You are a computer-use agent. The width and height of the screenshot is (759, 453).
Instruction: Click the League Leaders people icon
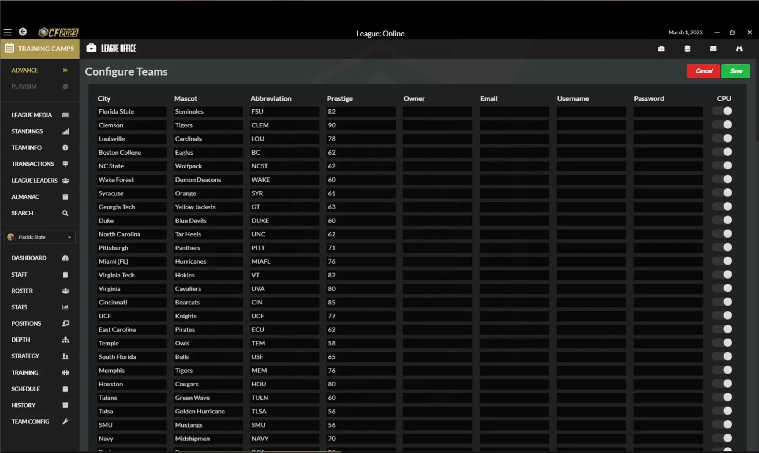click(65, 181)
